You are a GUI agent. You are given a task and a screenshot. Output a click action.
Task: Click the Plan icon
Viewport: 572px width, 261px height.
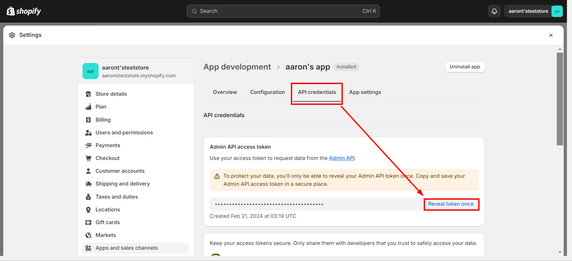point(88,107)
